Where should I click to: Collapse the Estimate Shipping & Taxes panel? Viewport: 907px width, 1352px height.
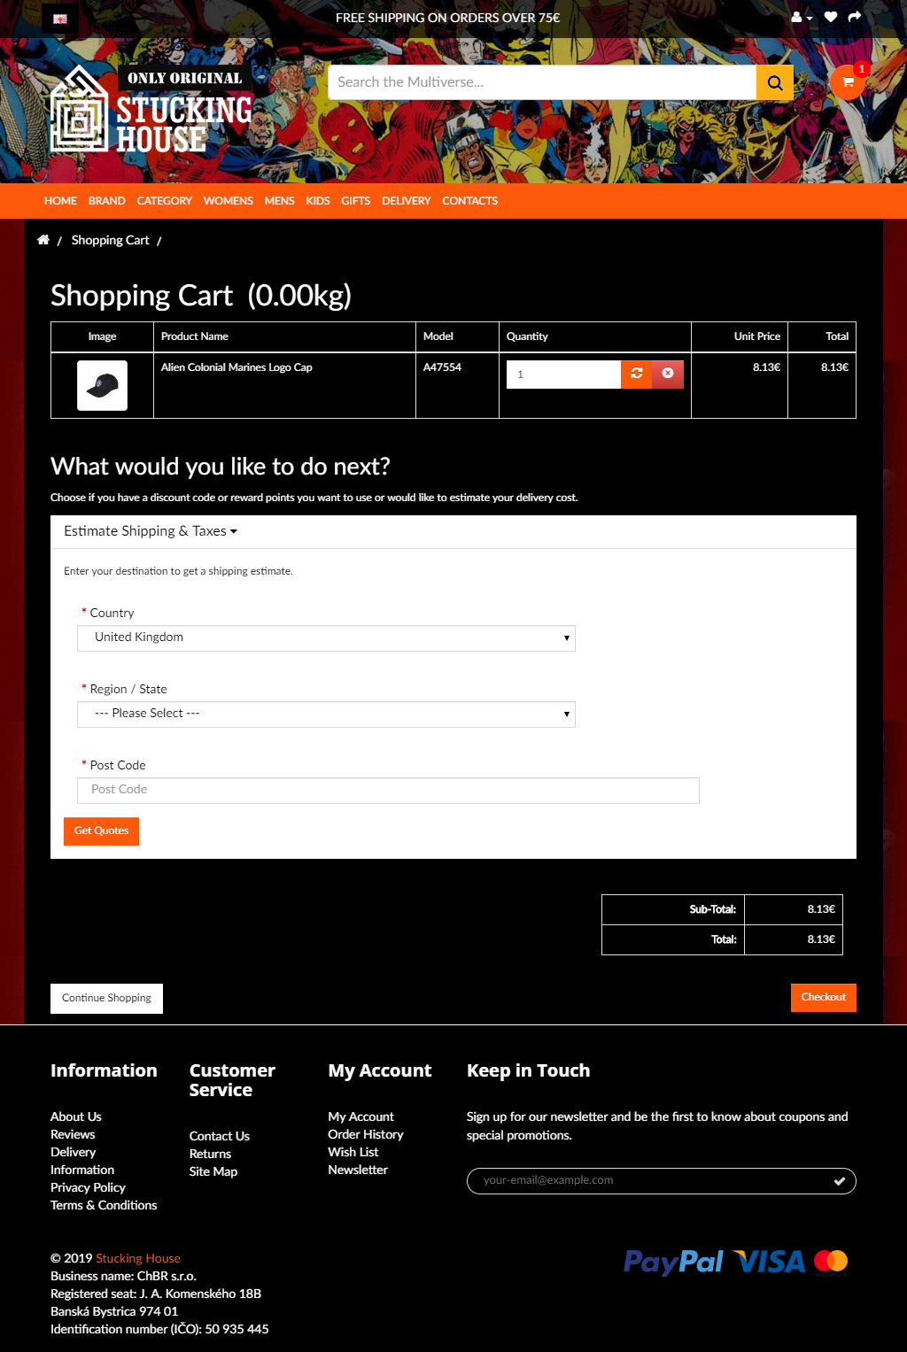pos(151,531)
